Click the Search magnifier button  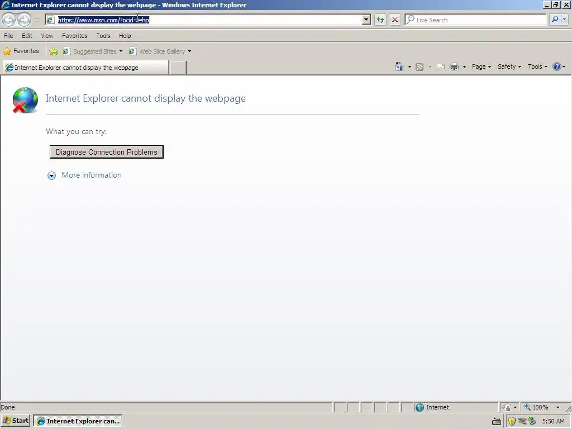(555, 20)
